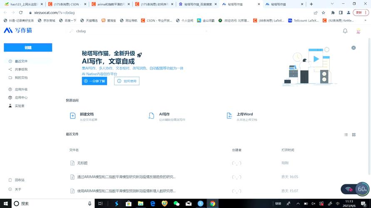Open 最近文件 in the sidebar
The width and height of the screenshot is (371, 208).
[x=28, y=61]
